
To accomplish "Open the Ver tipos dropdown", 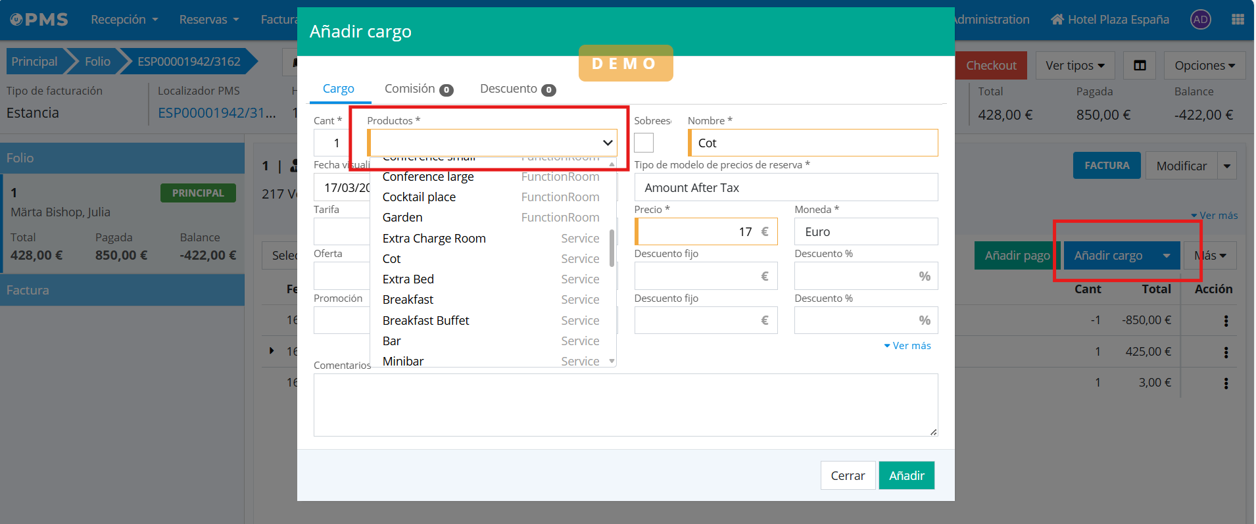I will 1075,66.
